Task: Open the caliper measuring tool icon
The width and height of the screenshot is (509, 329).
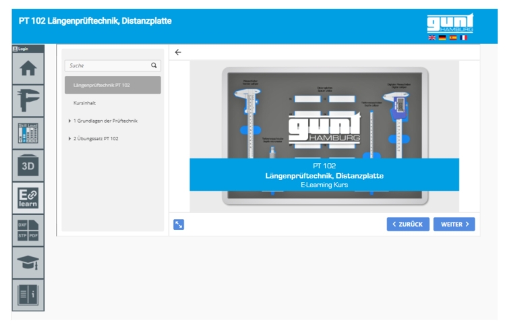Action: pos(28,100)
